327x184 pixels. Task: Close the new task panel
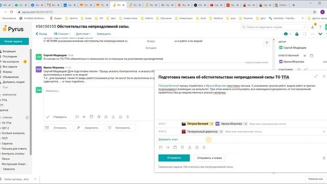point(324,76)
